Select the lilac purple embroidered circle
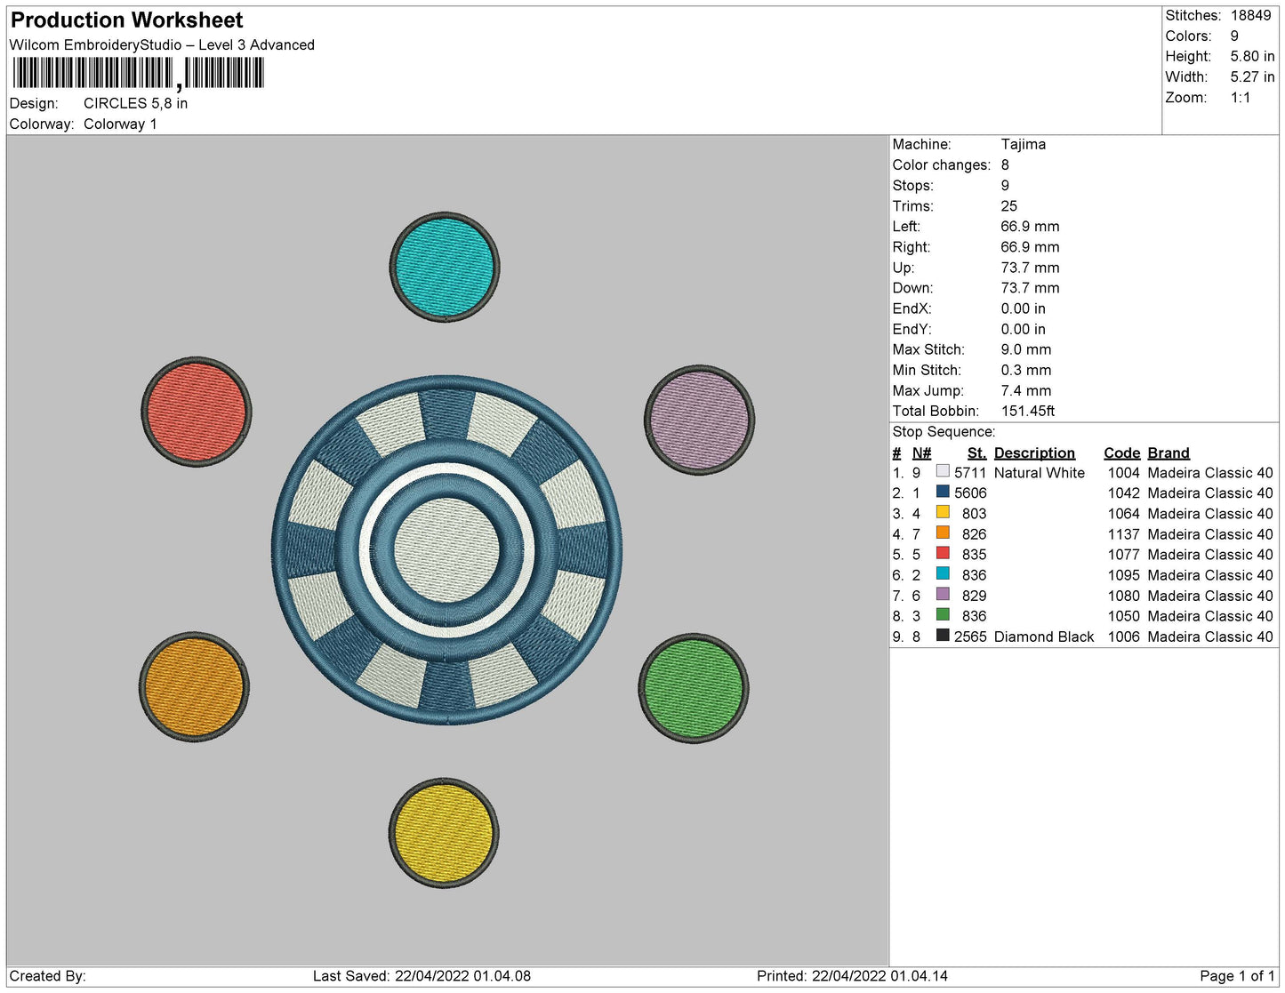The width and height of the screenshot is (1285, 993). 700,420
